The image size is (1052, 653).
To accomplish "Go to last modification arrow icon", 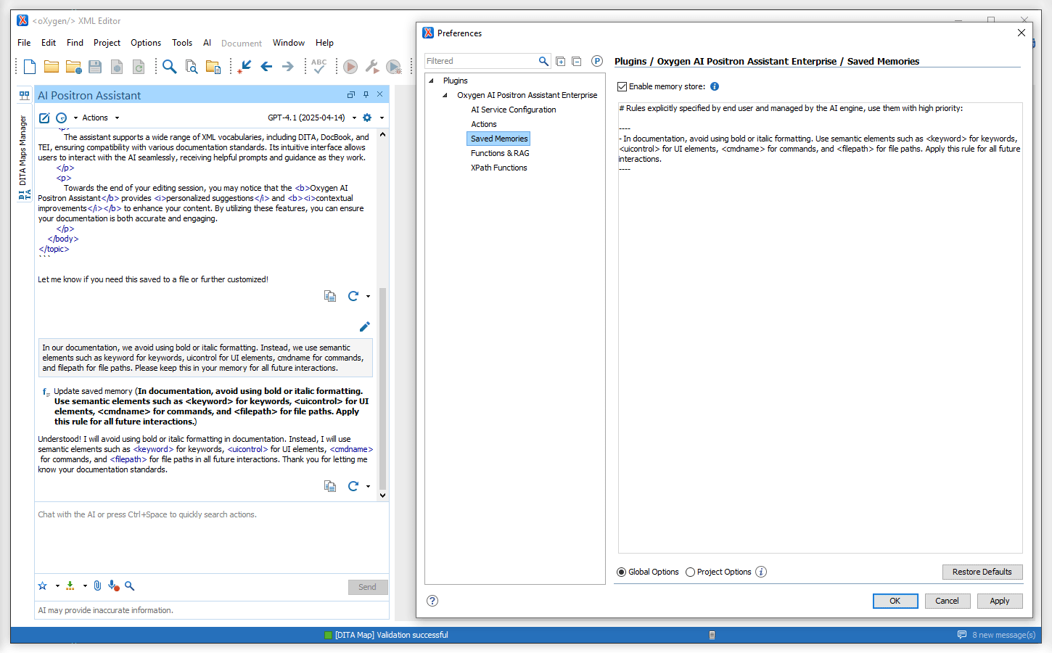I will tap(245, 67).
